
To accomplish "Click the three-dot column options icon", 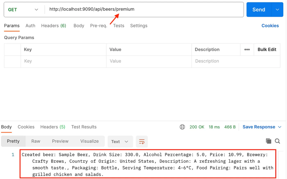I will coord(247,50).
